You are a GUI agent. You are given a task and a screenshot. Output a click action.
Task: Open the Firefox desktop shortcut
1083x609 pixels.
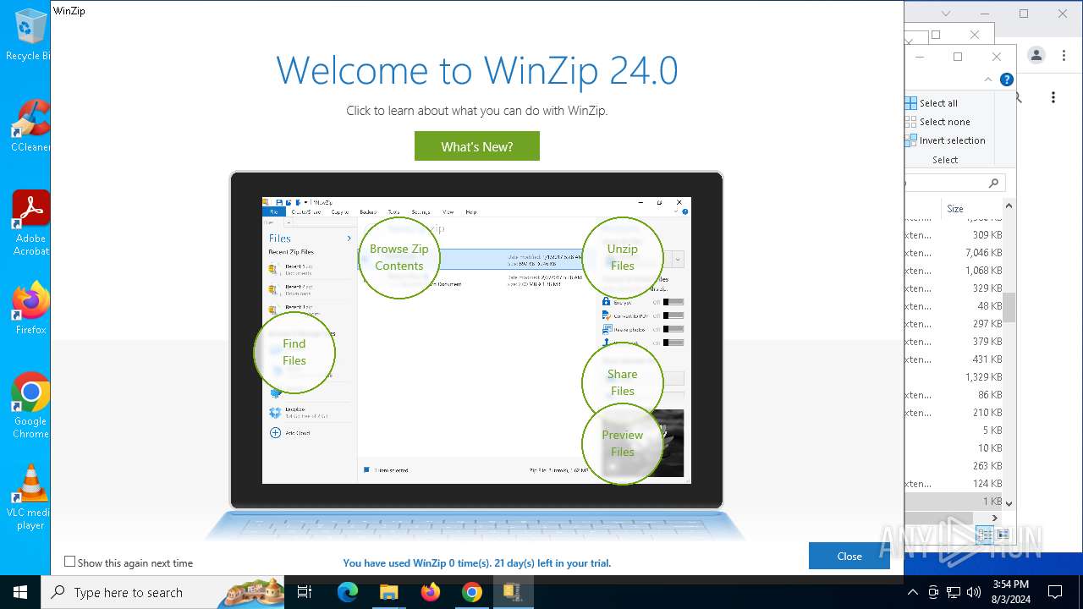(30, 308)
